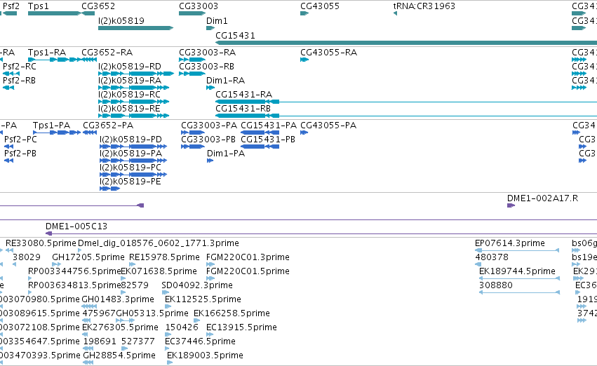
Task: Select the GH01483.3prime EST label
Action: coord(118,299)
